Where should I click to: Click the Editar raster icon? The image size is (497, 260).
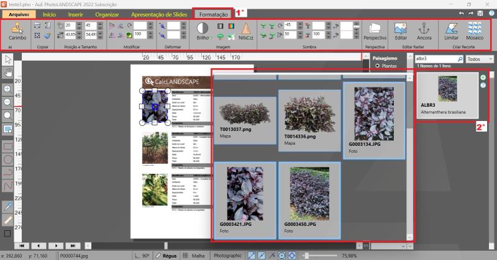pyautogui.click(x=401, y=32)
